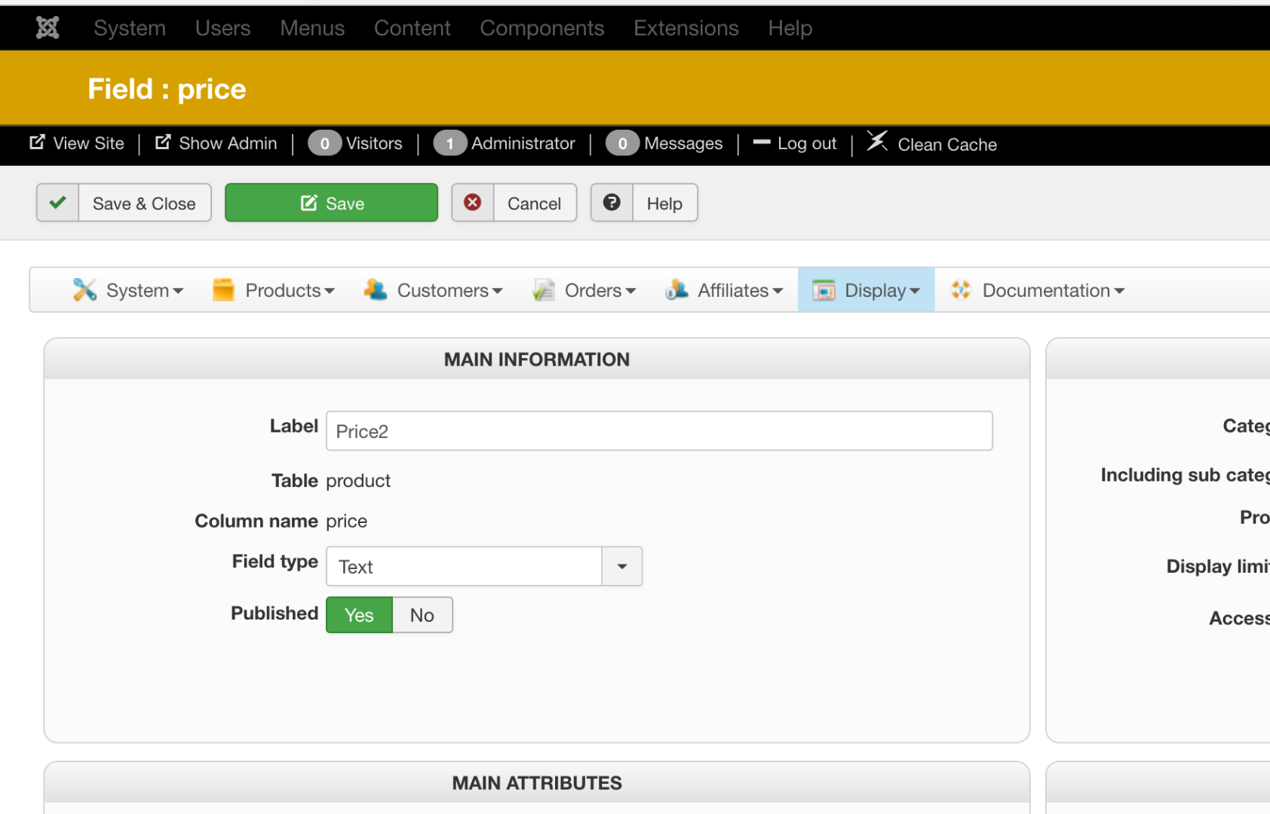Viewport: 1270px width, 814px height.
Task: Click the Orders notepad icon
Action: click(543, 289)
